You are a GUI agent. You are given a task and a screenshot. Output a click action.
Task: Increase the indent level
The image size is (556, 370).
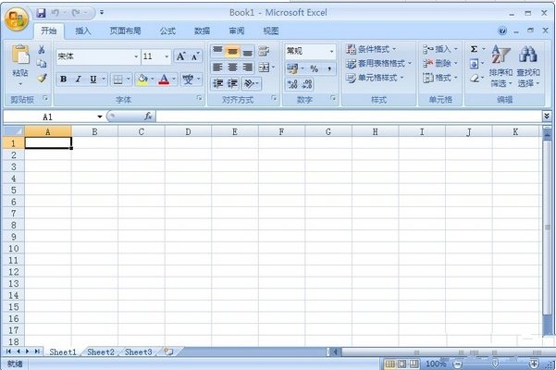[x=232, y=83]
